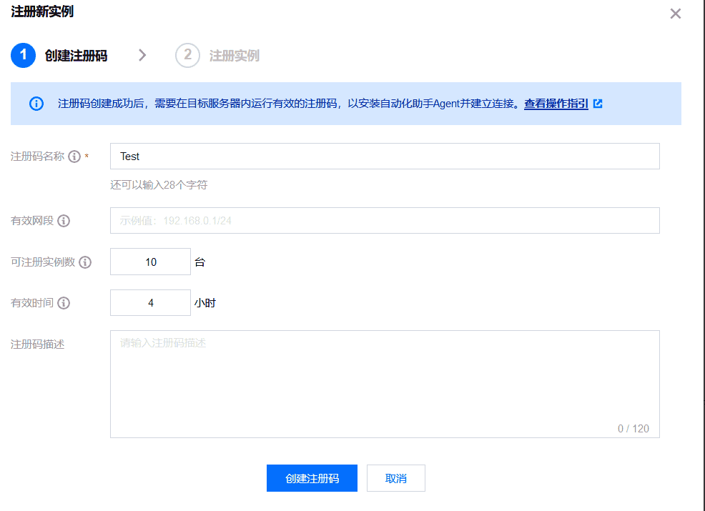Click the help icon beside 注册码名称

tap(74, 156)
